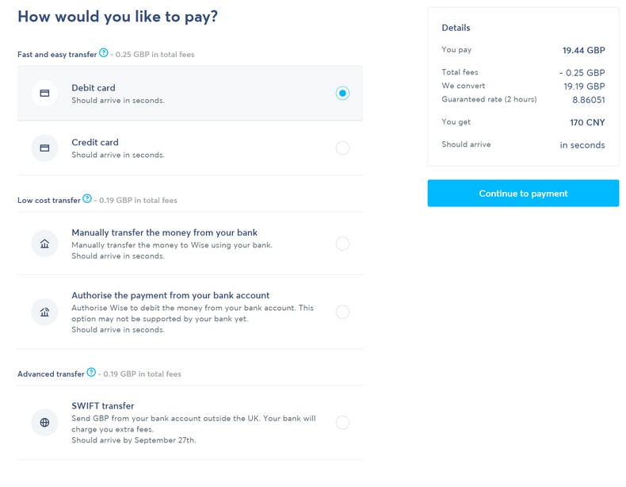Select the authorise bank payment radio button

coord(342,313)
